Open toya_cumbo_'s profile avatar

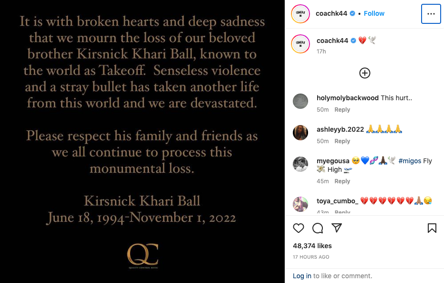(x=300, y=204)
